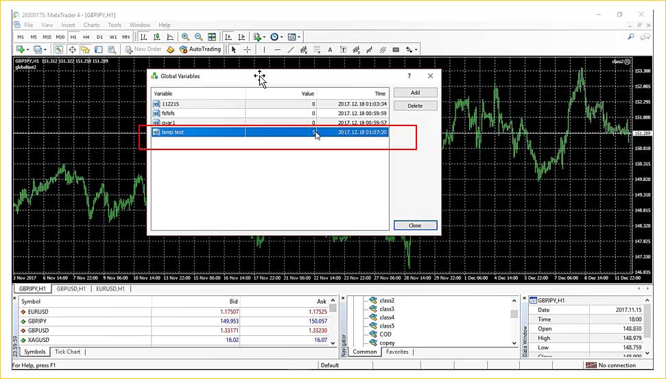Screen dimensions: 666x379
Task: Open the New Chart dropdown arrow
Action: pos(27,49)
